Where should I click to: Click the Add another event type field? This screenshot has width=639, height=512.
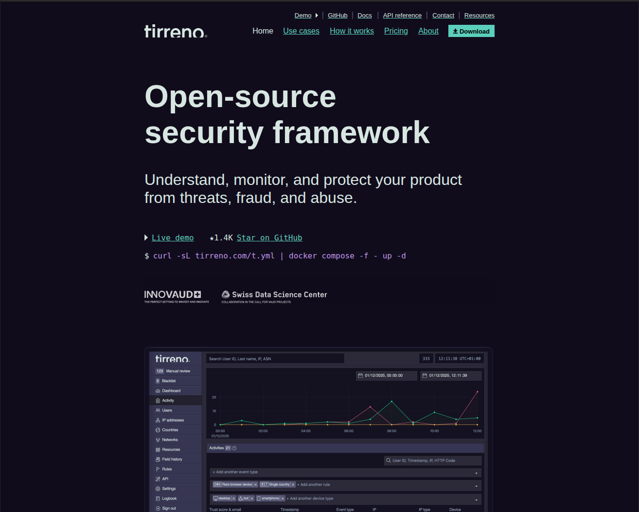coord(345,472)
